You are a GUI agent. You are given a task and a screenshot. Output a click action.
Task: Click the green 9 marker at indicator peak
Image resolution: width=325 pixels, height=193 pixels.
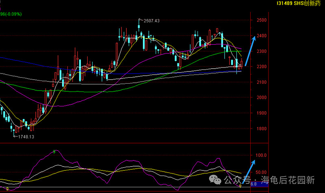tap(54, 152)
